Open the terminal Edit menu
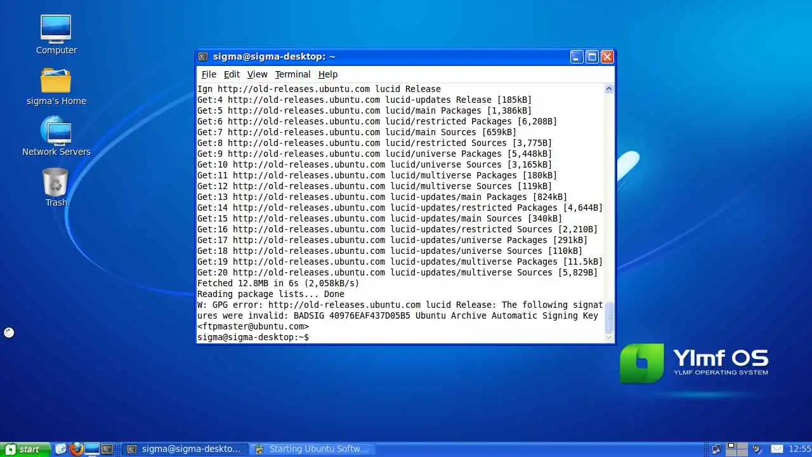 [x=232, y=74]
